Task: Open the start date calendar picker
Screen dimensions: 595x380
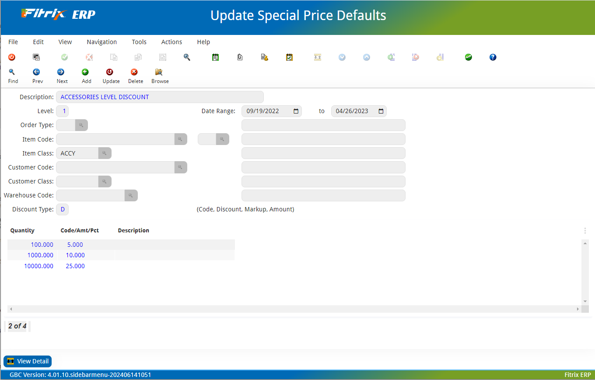Action: (296, 111)
